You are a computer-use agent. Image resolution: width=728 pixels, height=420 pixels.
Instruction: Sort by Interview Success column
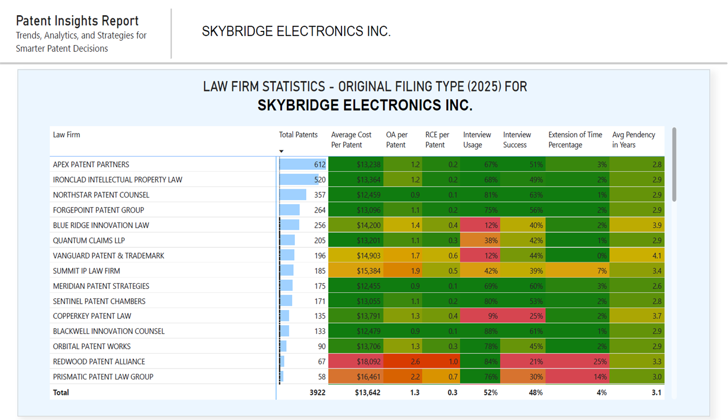point(517,139)
